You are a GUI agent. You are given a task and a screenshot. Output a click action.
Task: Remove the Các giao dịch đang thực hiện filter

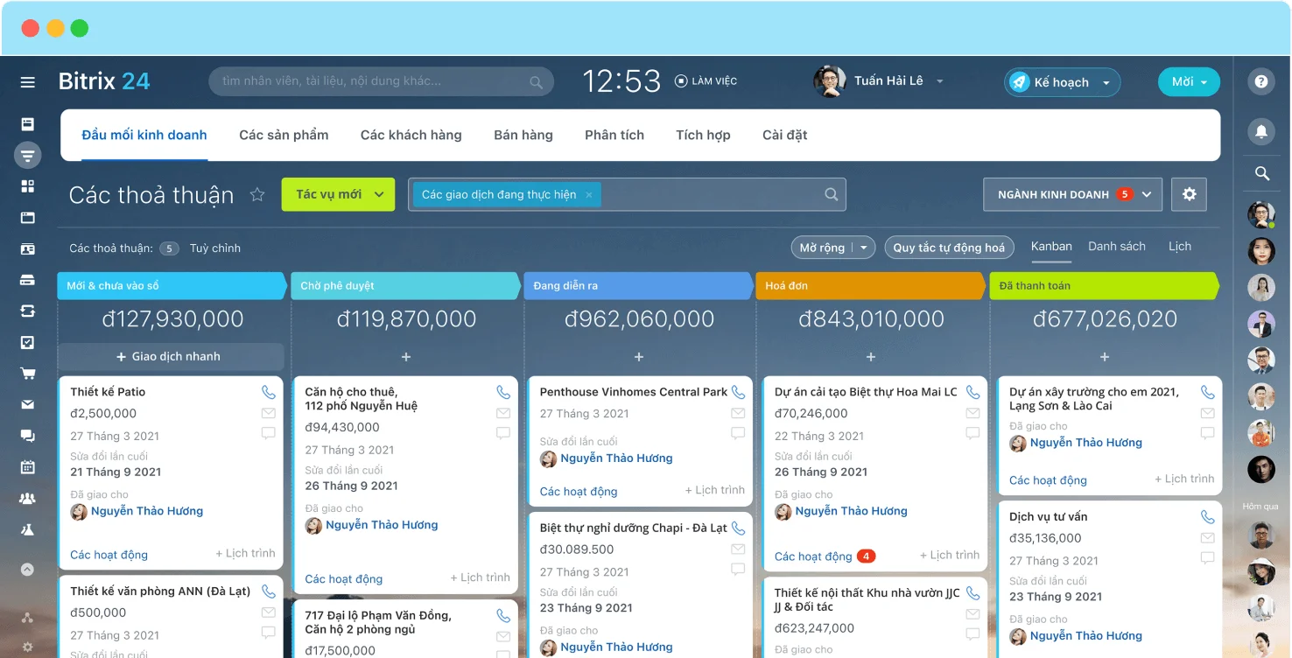pos(589,195)
